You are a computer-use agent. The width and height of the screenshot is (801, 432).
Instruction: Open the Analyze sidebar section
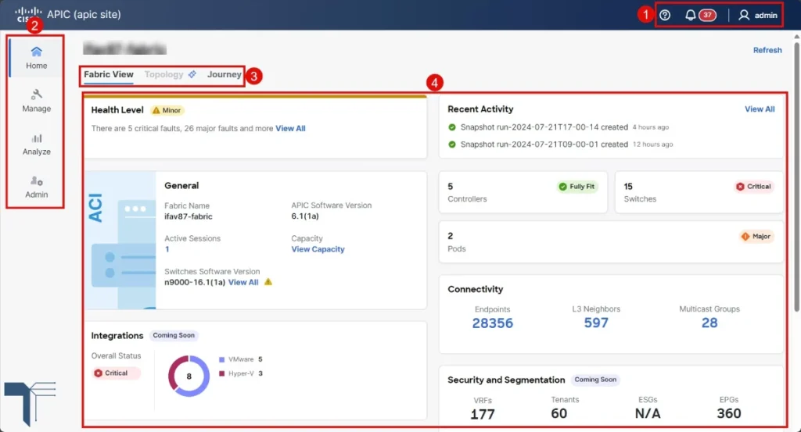pyautogui.click(x=36, y=144)
